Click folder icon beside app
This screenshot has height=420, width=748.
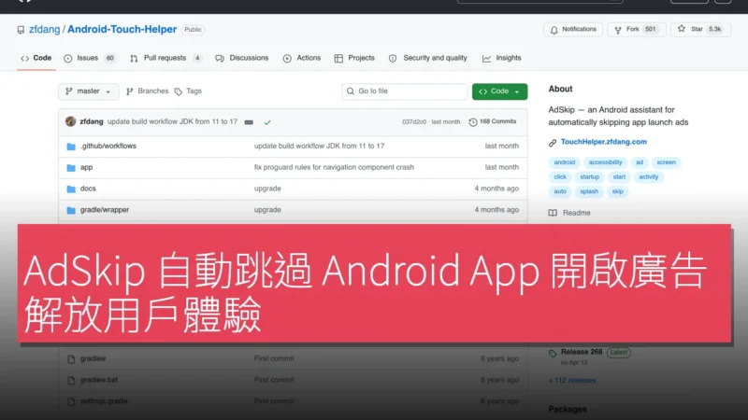coord(71,168)
